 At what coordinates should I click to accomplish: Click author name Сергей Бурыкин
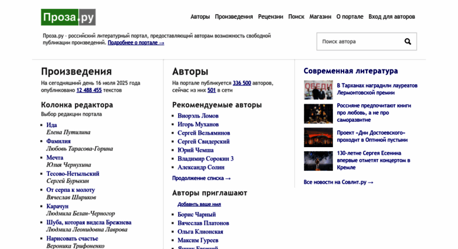(68, 181)
